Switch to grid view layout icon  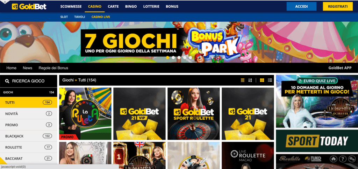[x=262, y=80]
